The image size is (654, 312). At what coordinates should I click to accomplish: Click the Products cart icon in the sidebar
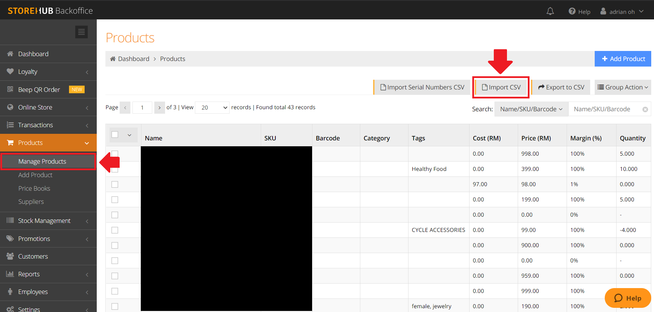coord(10,142)
